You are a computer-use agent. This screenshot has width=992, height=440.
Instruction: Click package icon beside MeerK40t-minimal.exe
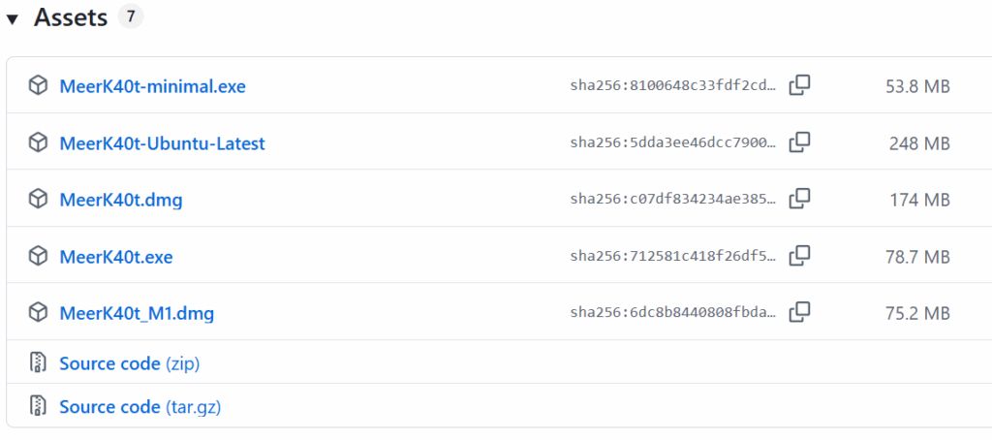[38, 85]
